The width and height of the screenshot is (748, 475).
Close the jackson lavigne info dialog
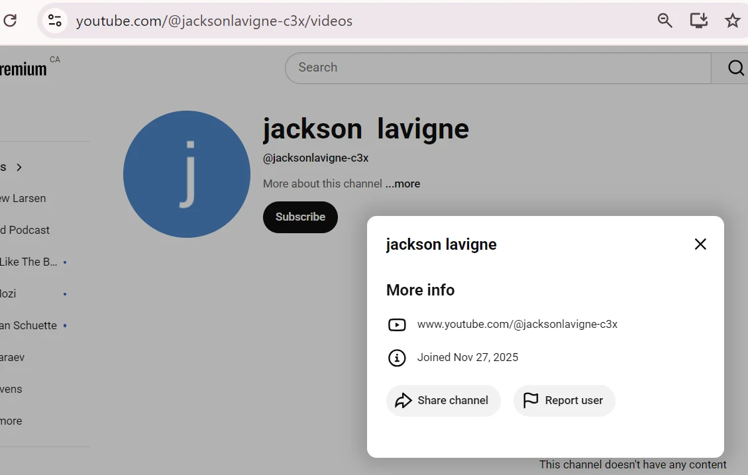coord(700,244)
